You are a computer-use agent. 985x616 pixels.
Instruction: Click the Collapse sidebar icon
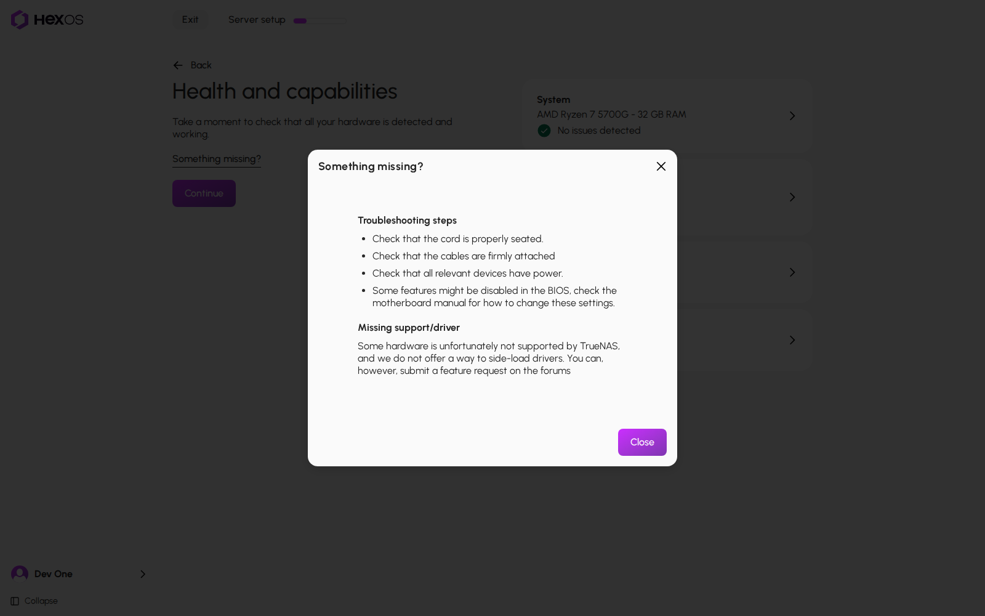pyautogui.click(x=15, y=601)
